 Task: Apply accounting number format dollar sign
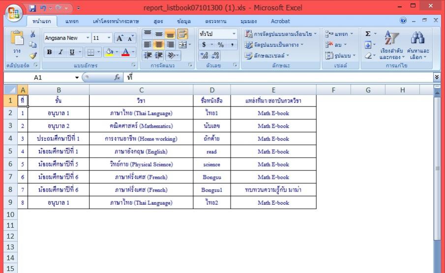click(x=204, y=45)
